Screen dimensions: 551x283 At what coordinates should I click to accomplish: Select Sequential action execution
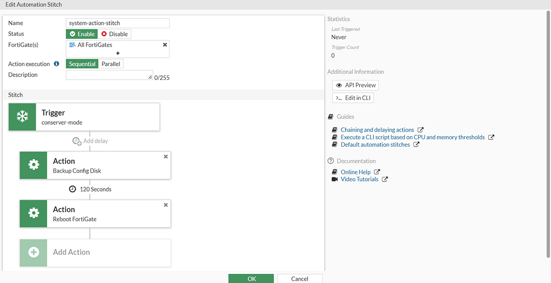(x=82, y=64)
